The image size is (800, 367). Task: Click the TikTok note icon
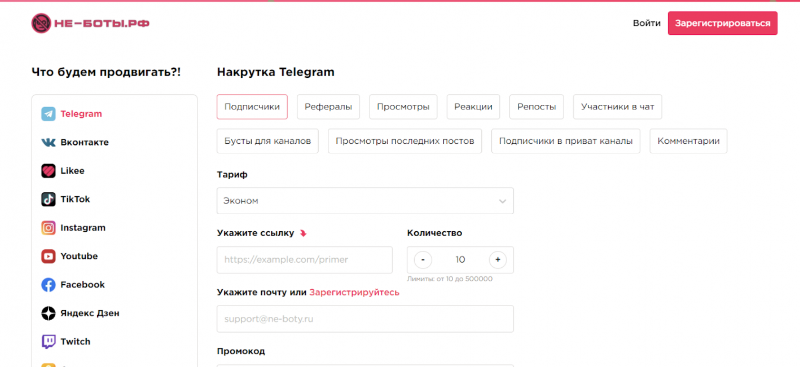point(49,199)
